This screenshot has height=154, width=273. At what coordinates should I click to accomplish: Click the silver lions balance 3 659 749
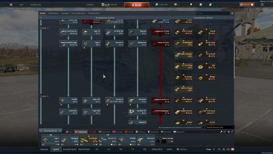pos(162,5)
